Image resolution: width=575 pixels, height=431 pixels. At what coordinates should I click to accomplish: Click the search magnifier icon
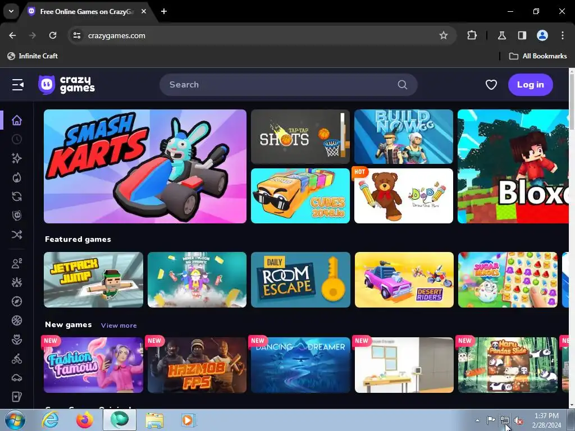pyautogui.click(x=402, y=85)
